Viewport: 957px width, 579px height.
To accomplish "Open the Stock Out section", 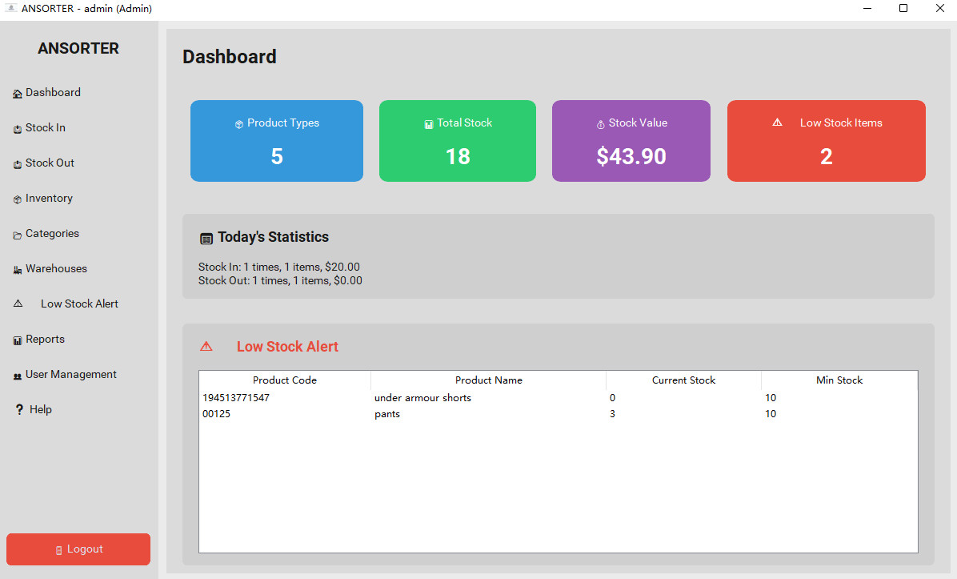I will pos(78,163).
